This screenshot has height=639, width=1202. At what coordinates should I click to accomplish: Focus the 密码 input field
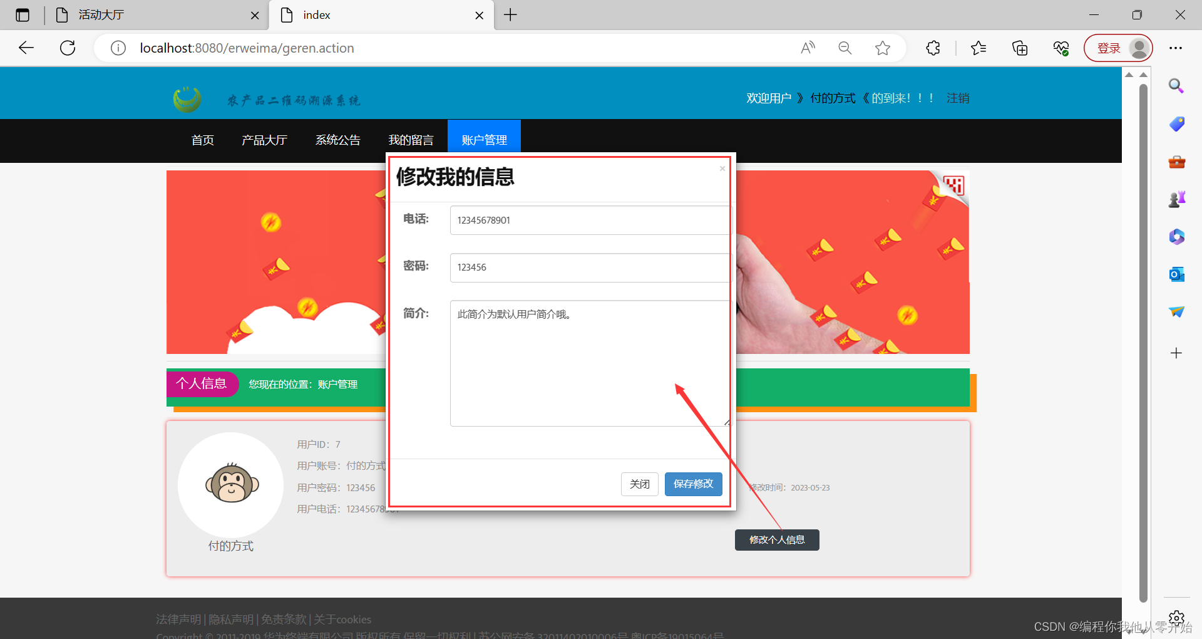(x=591, y=268)
